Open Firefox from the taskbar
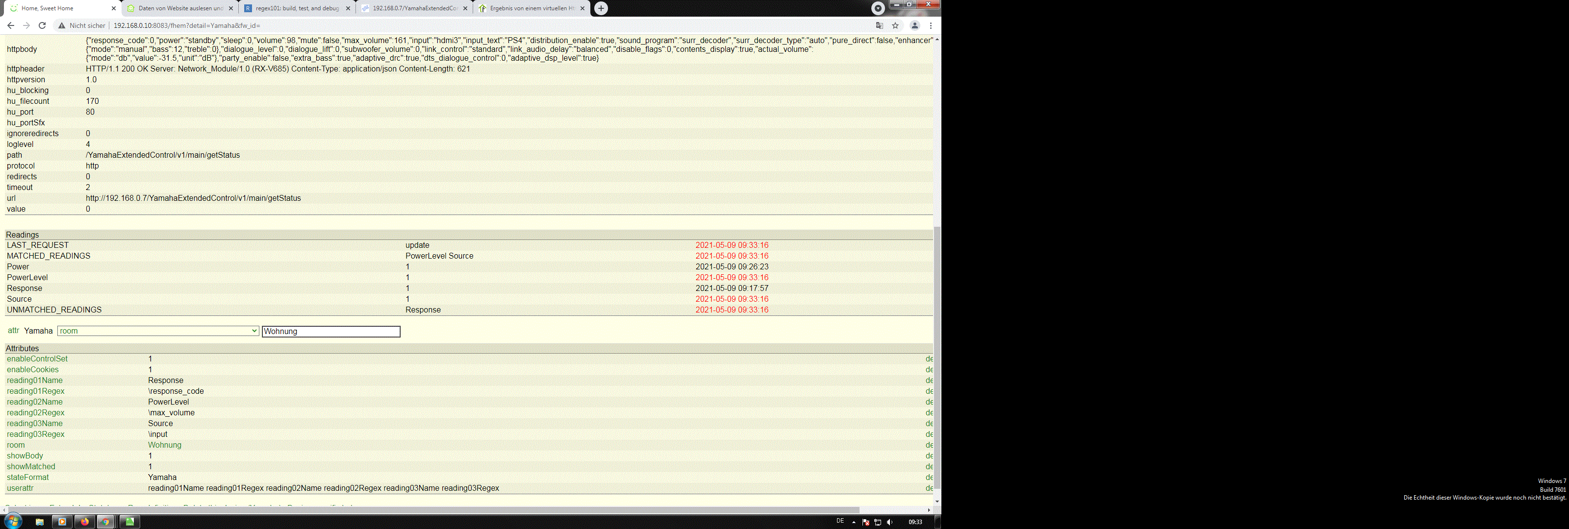The height and width of the screenshot is (529, 1569). click(x=85, y=522)
